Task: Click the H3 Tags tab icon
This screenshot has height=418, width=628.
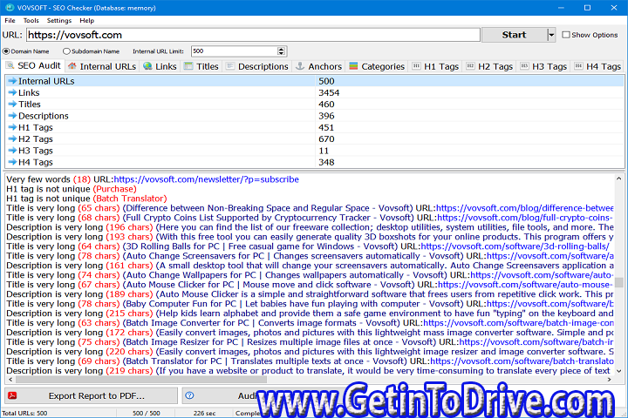Action: point(524,66)
